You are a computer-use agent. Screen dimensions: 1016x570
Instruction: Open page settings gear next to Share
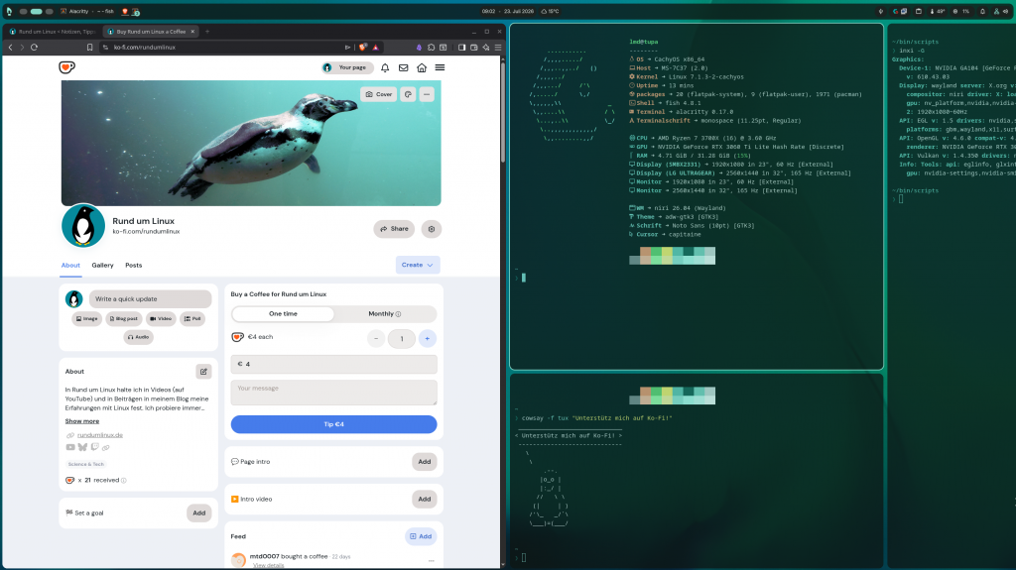(432, 229)
